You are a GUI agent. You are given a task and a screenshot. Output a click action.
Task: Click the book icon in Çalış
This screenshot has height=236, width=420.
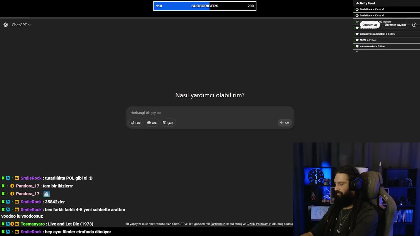coord(165,123)
